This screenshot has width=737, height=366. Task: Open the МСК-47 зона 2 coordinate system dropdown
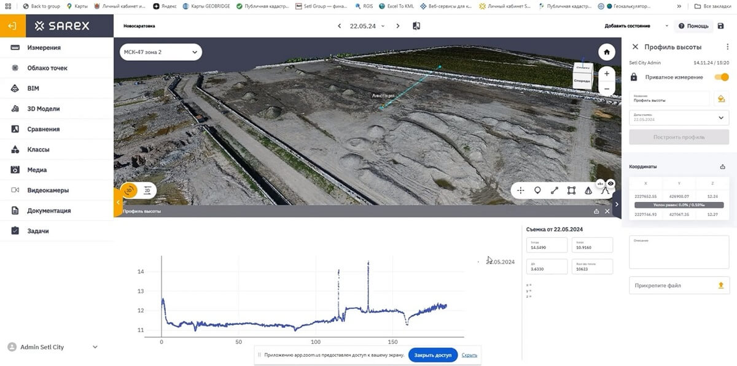(161, 52)
